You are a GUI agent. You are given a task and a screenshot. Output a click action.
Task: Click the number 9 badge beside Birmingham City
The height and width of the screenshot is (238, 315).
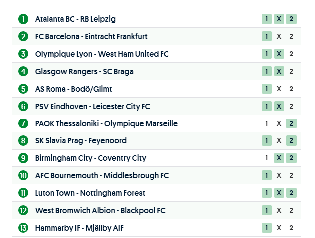[x=23, y=158]
